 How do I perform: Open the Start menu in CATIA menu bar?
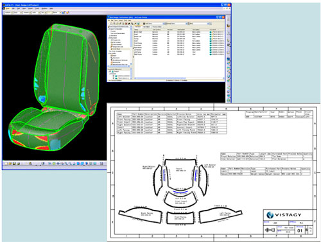tap(8, 8)
